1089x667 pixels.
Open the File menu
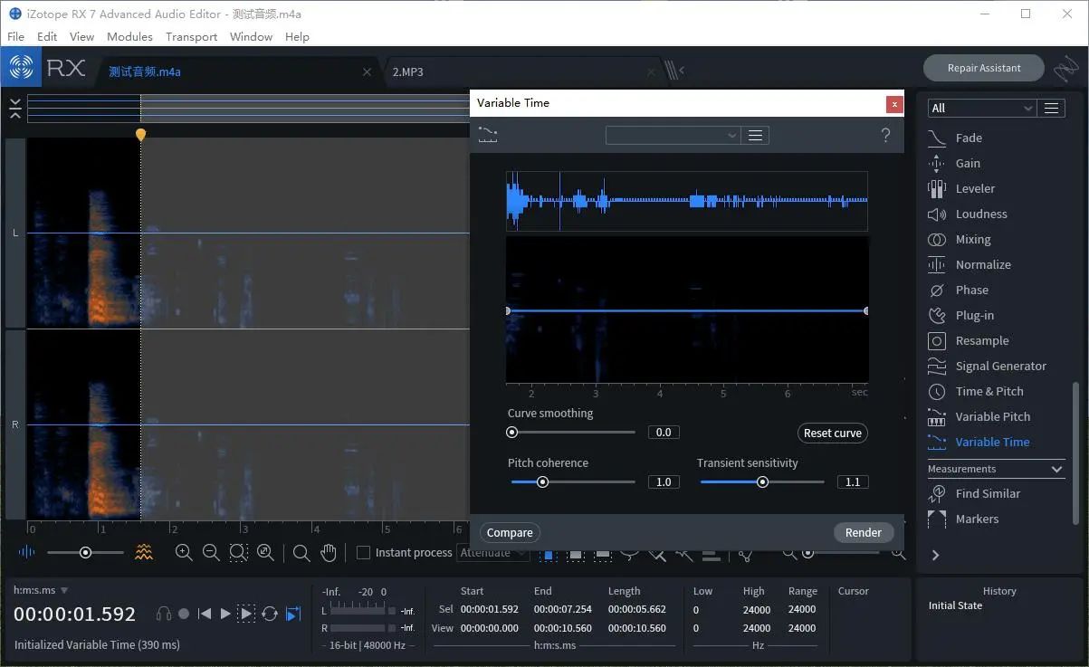pos(15,36)
